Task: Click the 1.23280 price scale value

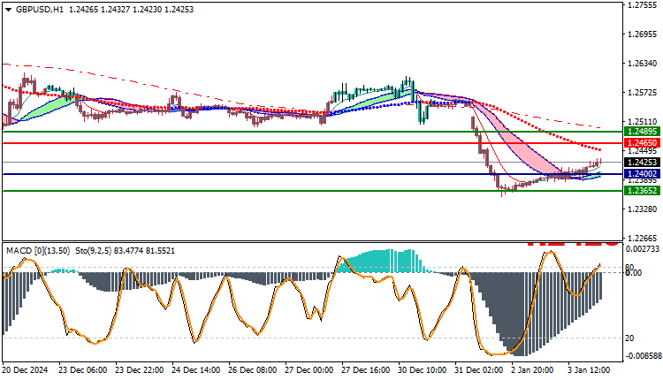Action: coord(643,209)
